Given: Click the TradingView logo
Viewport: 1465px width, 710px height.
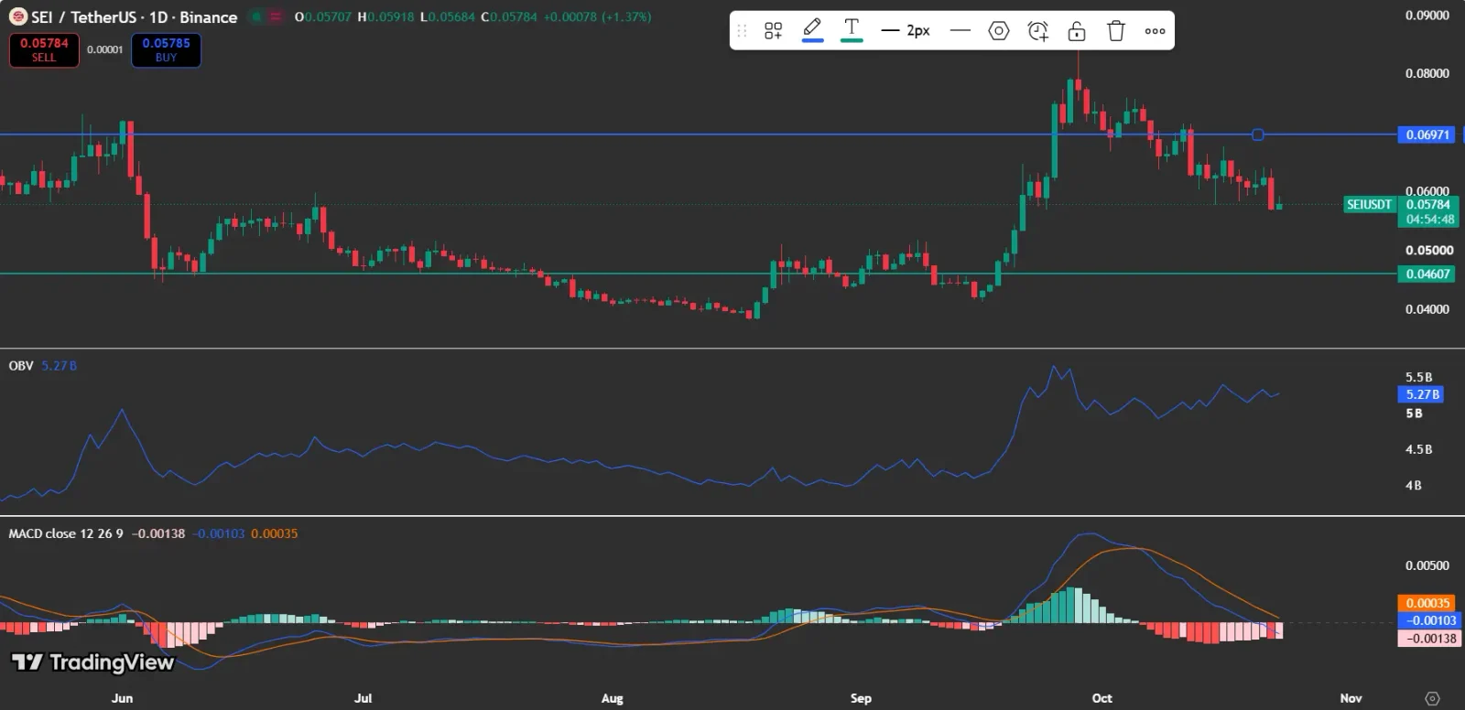Looking at the screenshot, I should (x=92, y=662).
